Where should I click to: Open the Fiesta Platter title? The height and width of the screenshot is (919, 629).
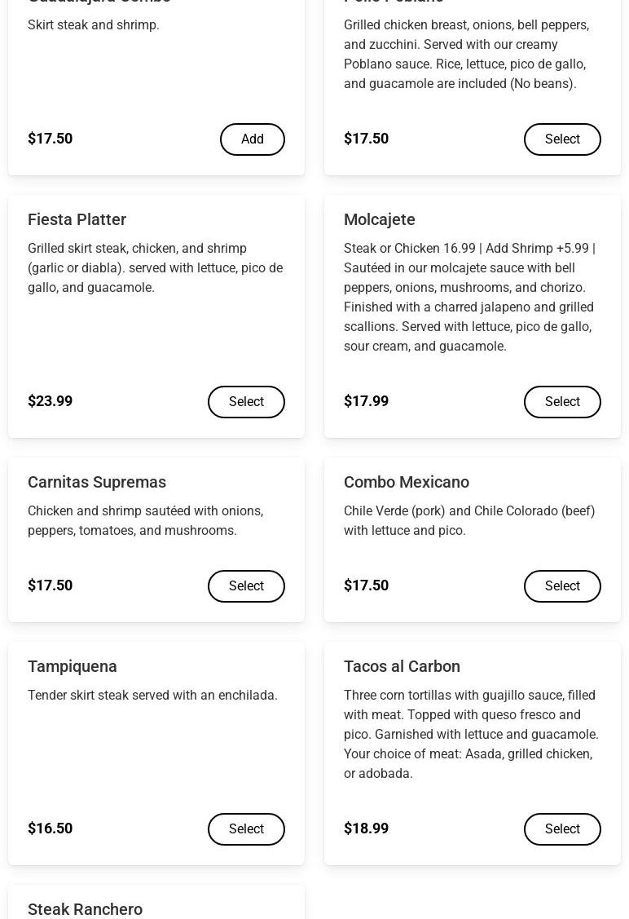click(x=77, y=220)
